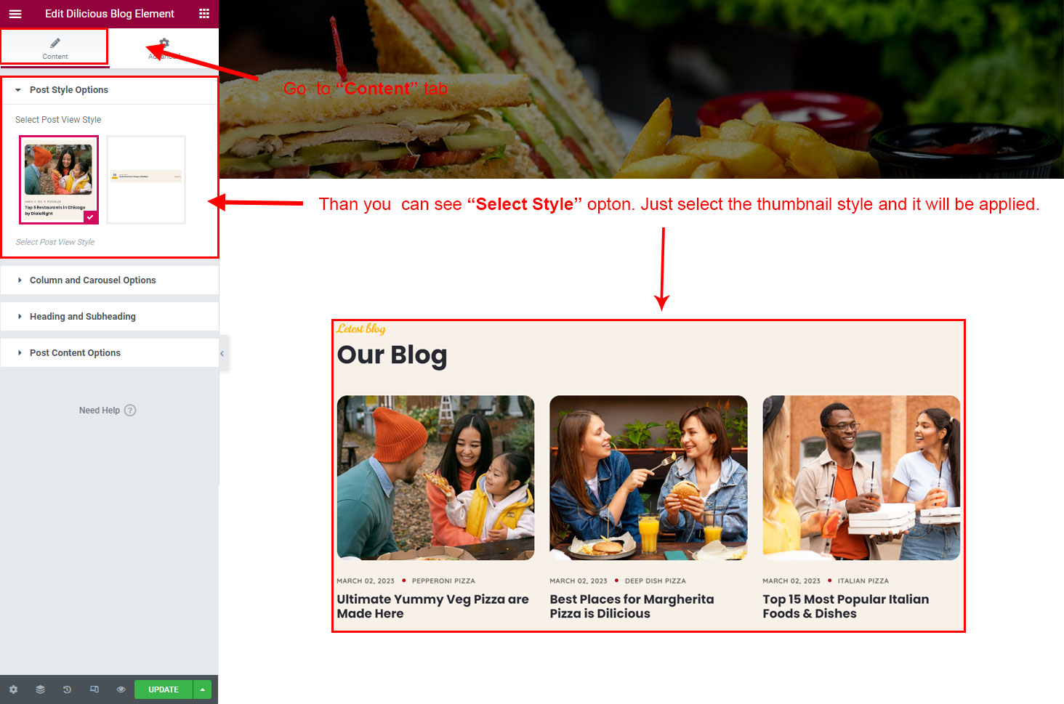The width and height of the screenshot is (1064, 704).
Task: Open the widgets grid panel icon
Action: pyautogui.click(x=204, y=14)
